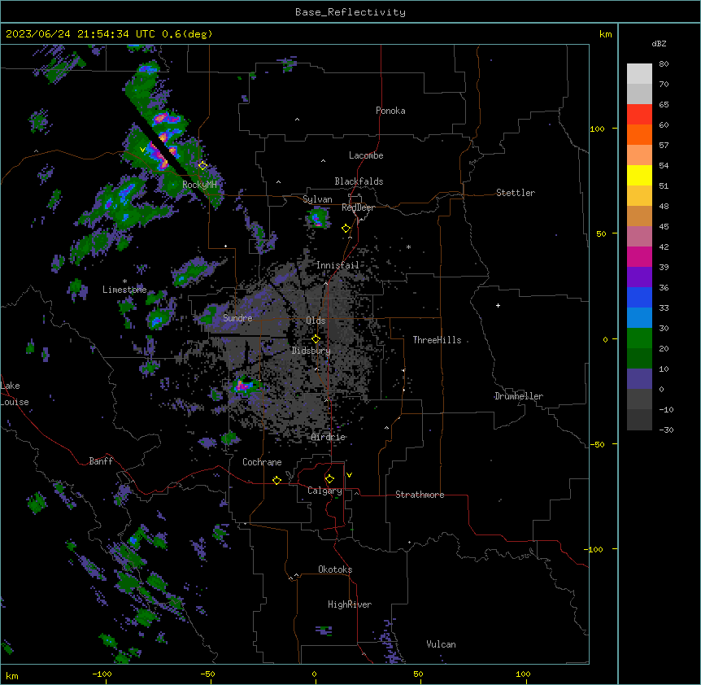Viewport: 701px width, 685px height.
Task: Click the bottom axis -50 tick label
Action: 207,674
